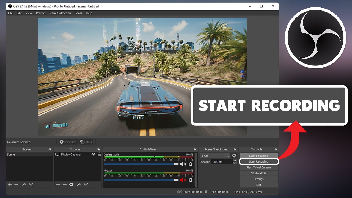
Task: Open the Help menu
Action: (89, 13)
